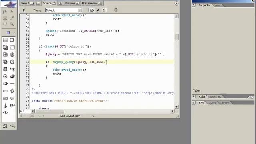Image resolution: width=256 pixels, height=144 pixels.
Task: Open the palette options list menu
Action: pyautogui.click(x=12, y=126)
